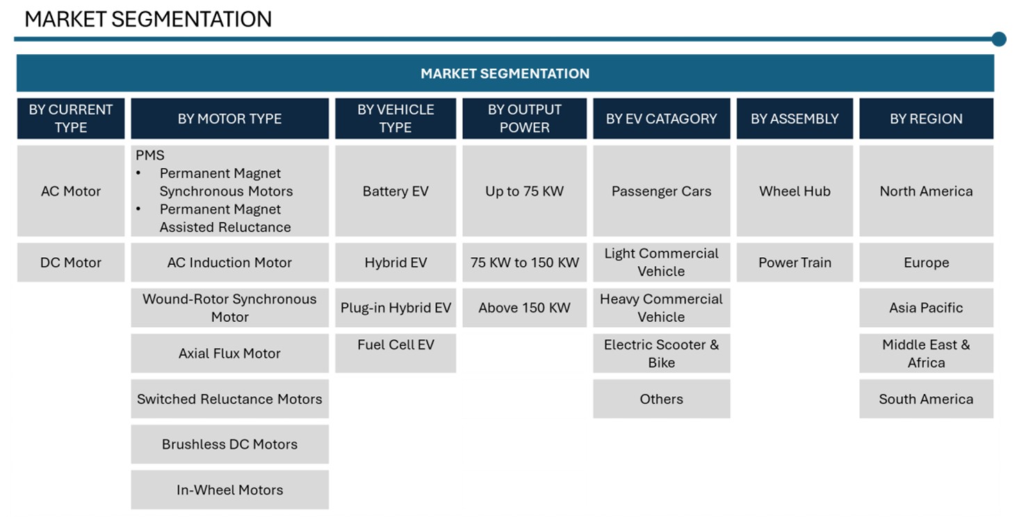Select the By Assembly header
Screen dimensions: 1017x524
(x=795, y=119)
